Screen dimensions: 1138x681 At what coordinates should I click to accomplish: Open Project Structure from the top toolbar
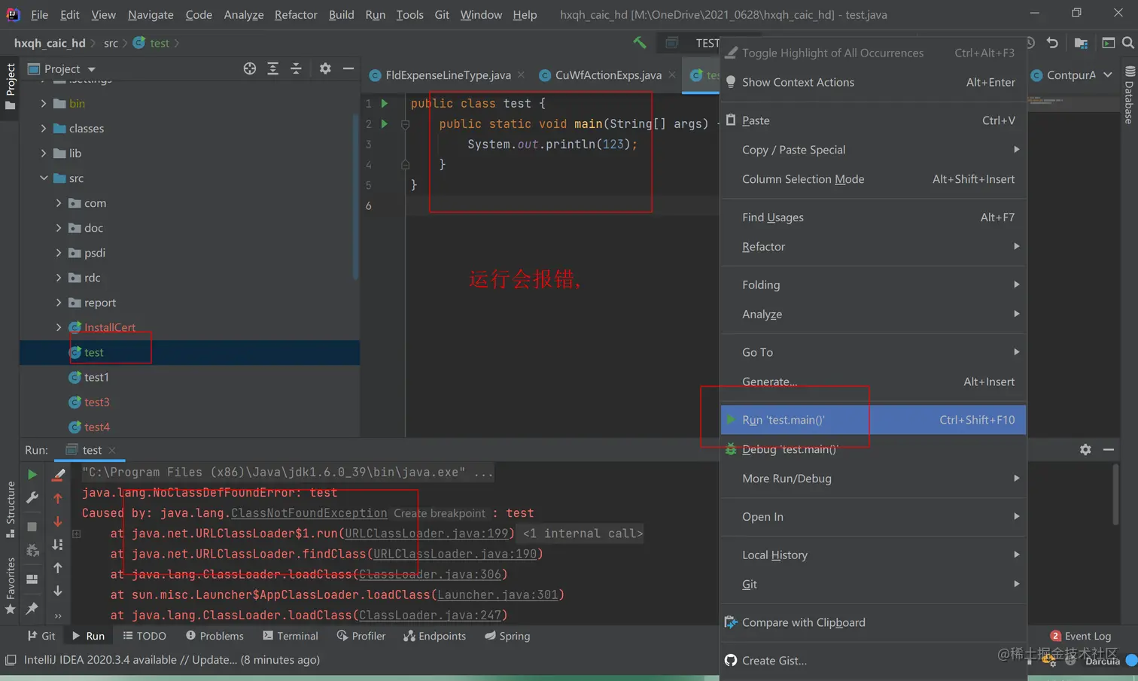1081,43
